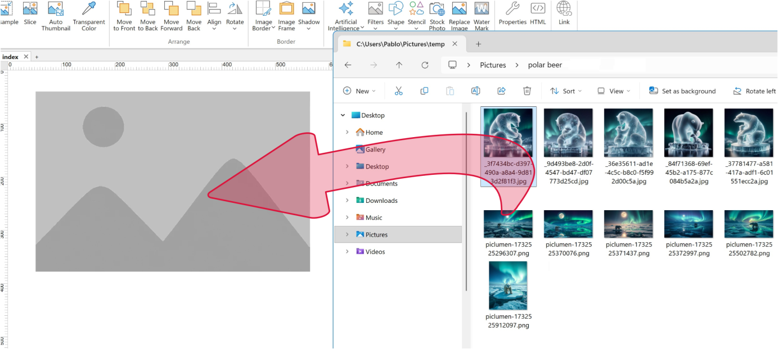Click Set as background button
The height and width of the screenshot is (349, 778).
pyautogui.click(x=682, y=91)
